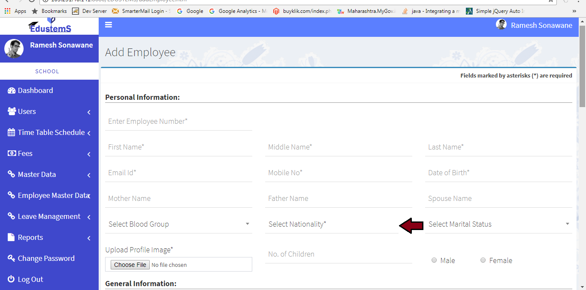Click the hamburger menu icon in header
586x290 pixels.
pyautogui.click(x=109, y=25)
